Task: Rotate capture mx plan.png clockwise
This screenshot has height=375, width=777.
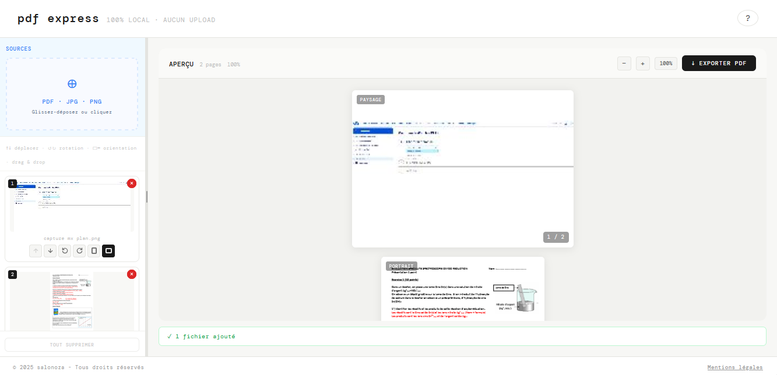Action: click(x=79, y=250)
